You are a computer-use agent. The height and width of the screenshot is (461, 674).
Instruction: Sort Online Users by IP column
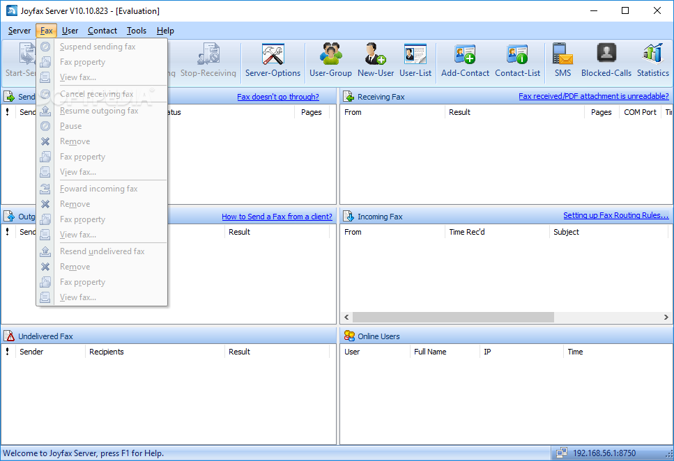pyautogui.click(x=521, y=352)
